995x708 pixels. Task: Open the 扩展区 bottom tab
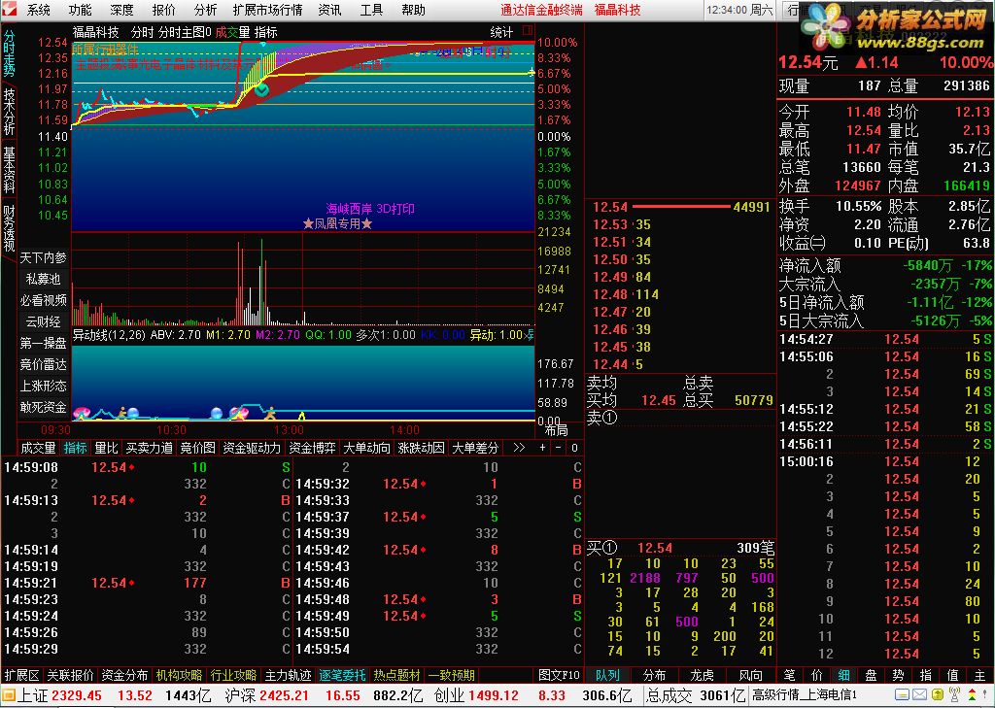(21, 675)
